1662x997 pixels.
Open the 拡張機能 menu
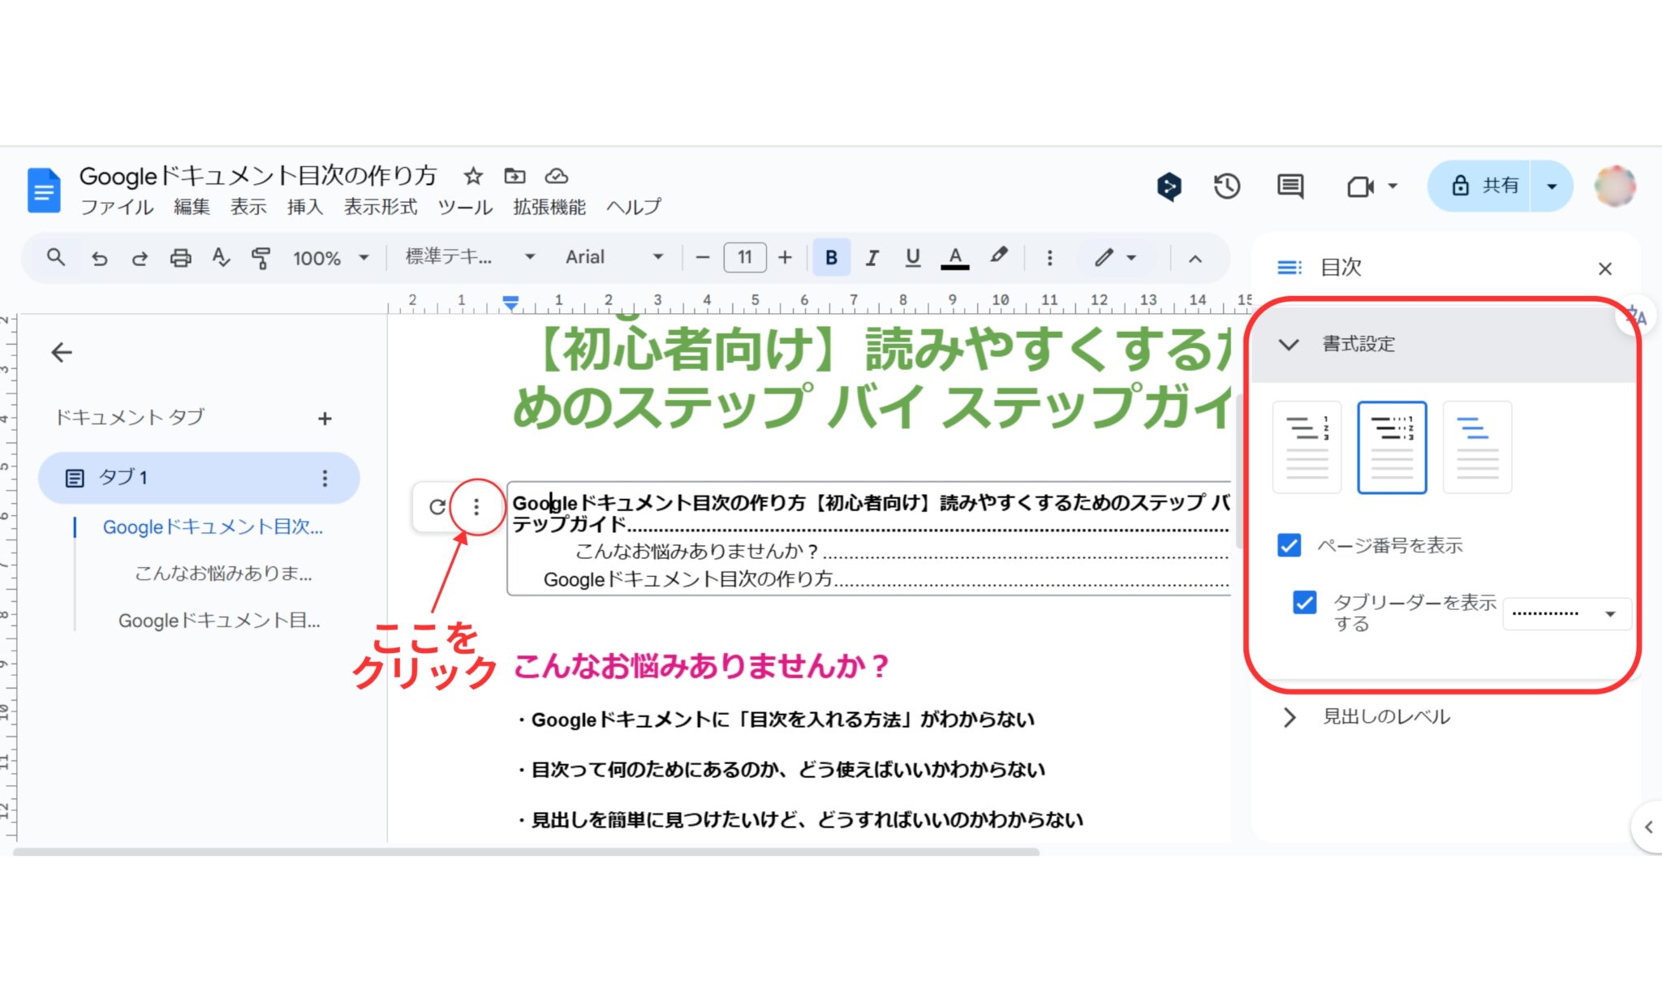(549, 207)
